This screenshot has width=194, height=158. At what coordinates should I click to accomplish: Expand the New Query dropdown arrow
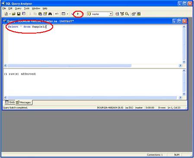pyautogui.click(x=10, y=14)
